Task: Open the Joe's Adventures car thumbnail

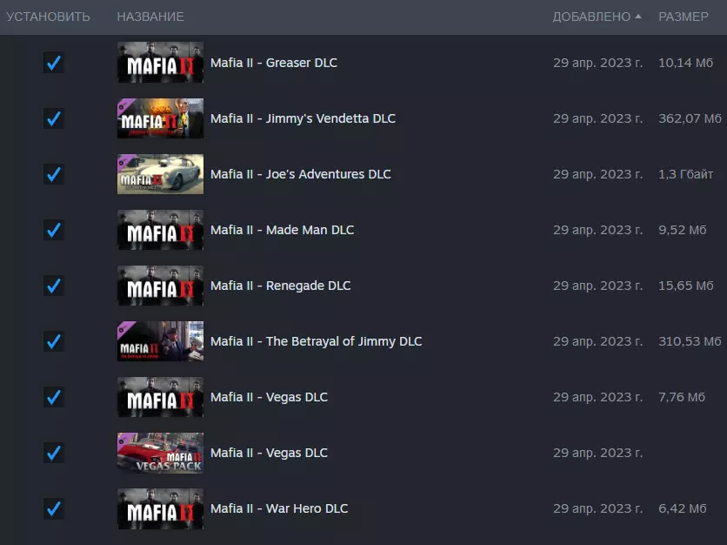Action: (x=160, y=174)
